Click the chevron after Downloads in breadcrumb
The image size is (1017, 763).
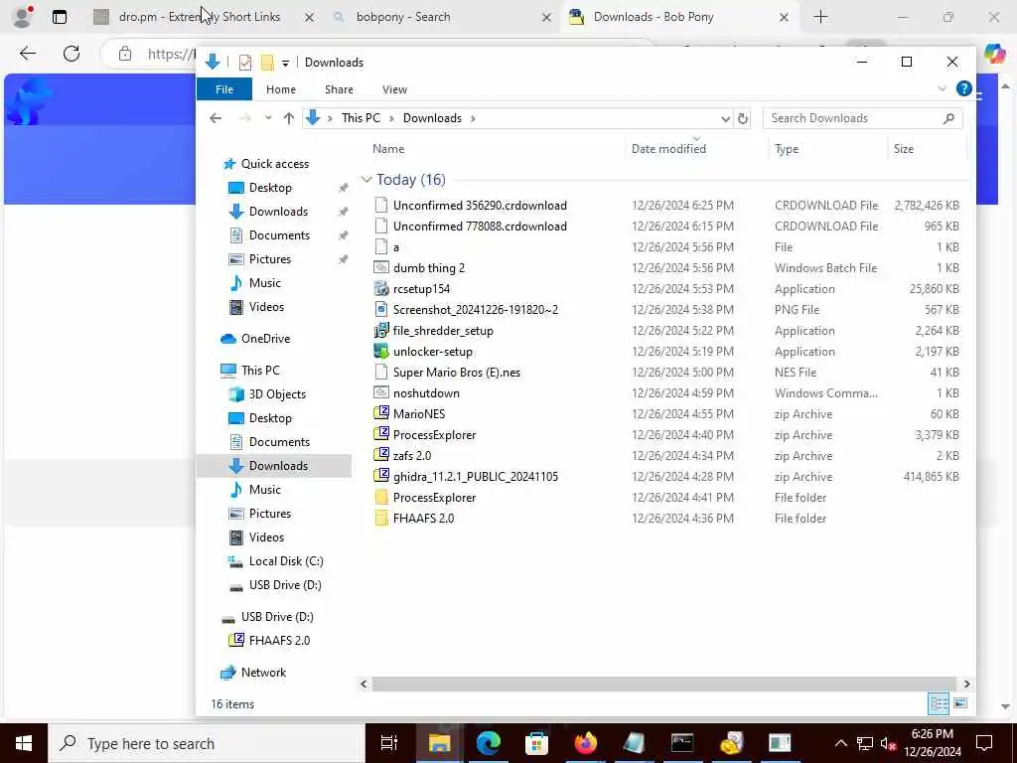(x=473, y=118)
